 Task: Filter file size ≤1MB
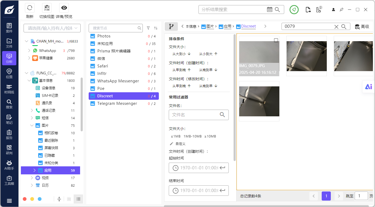176,136
